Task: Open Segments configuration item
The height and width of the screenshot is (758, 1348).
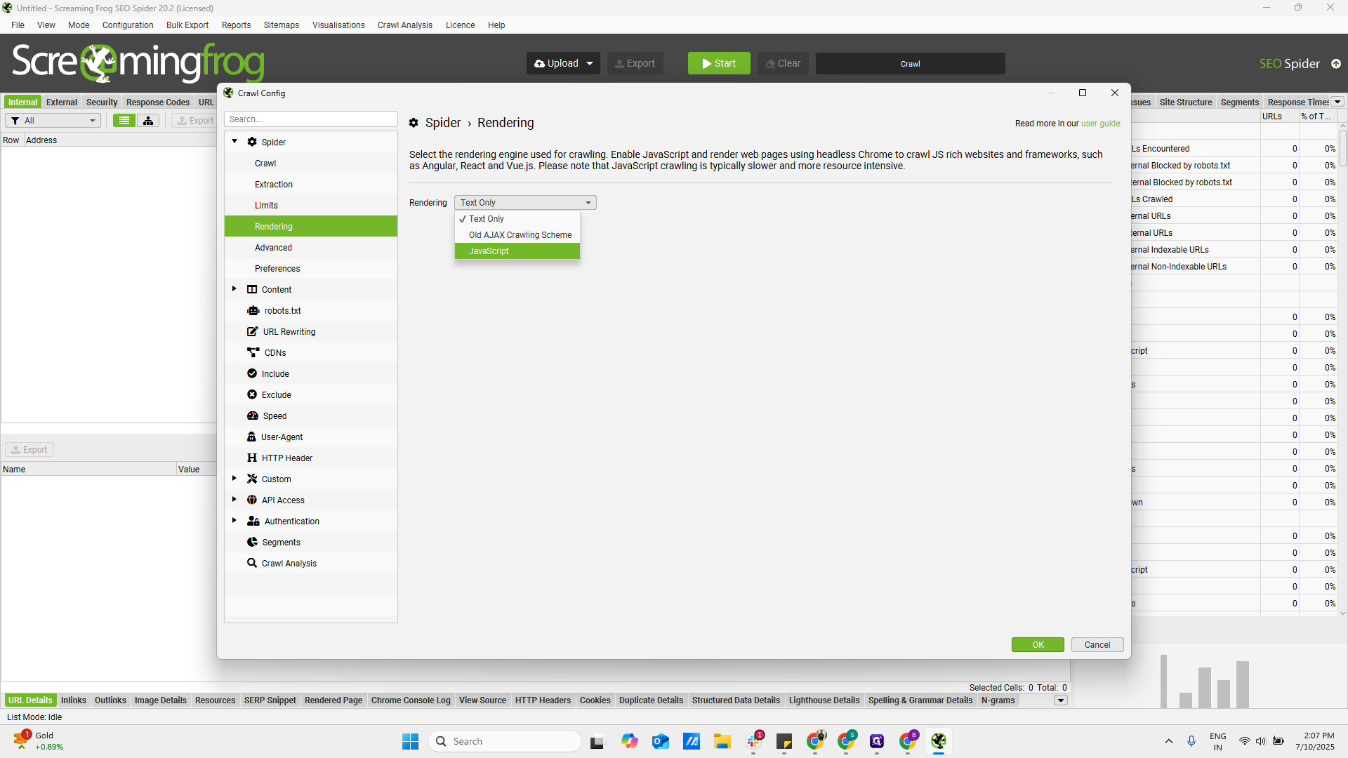Action: 281,543
